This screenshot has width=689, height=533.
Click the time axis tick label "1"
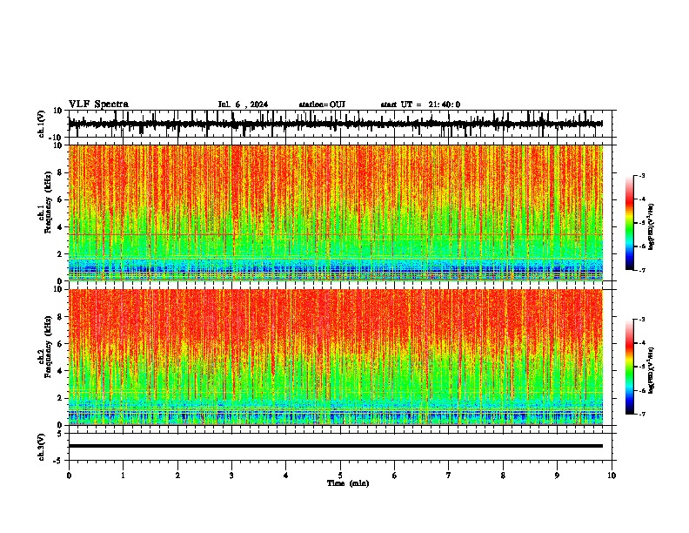click(123, 476)
